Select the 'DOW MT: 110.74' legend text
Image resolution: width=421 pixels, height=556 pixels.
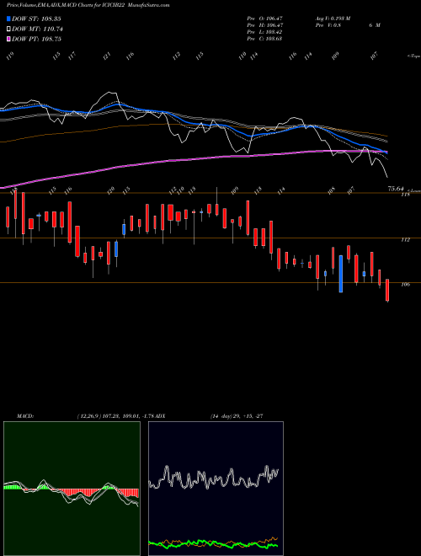37,29
